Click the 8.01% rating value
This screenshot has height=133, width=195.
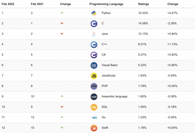click(142, 44)
